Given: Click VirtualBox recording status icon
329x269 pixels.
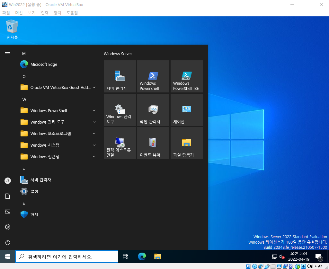Looking at the screenshot, I should tap(285, 266).
